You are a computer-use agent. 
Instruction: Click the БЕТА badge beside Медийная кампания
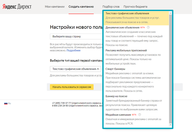134,115
